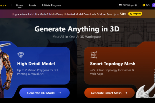Click the yellow Upgrade button
This screenshot has width=155, height=103.
point(135,14)
